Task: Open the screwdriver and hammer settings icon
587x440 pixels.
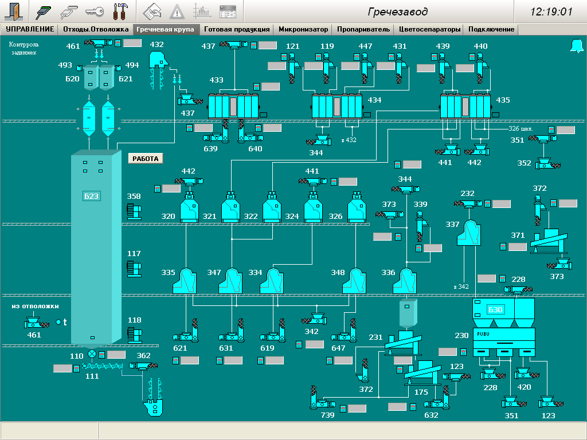Action: [122, 11]
